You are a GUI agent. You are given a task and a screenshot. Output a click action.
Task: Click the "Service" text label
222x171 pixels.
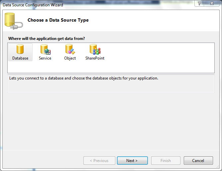click(x=45, y=58)
